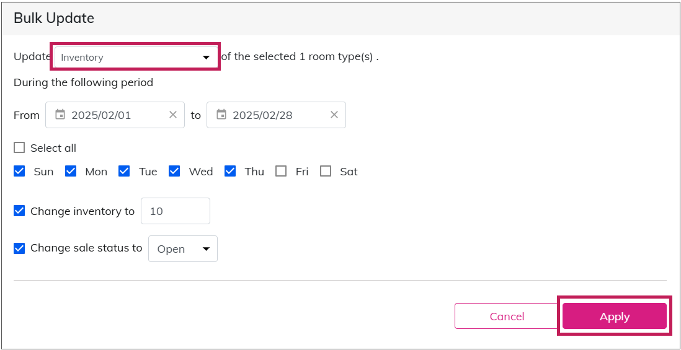Uncheck the Tue checkbox
681x350 pixels.
coord(124,172)
